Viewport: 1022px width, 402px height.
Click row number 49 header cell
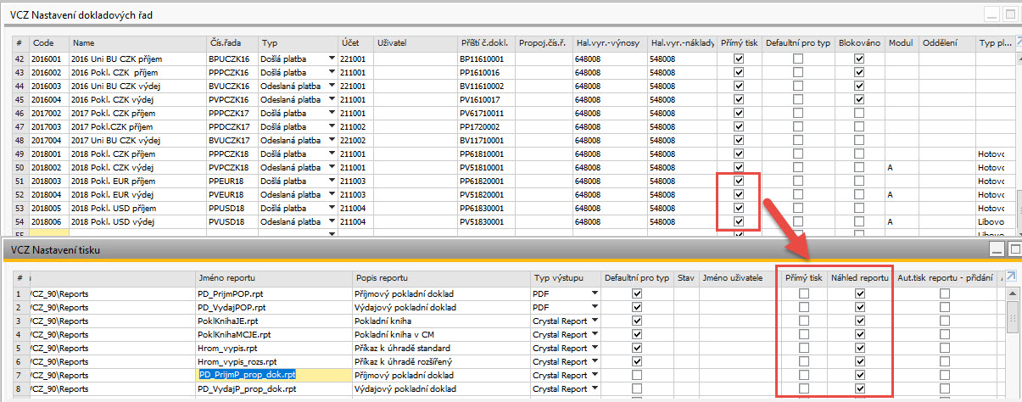(x=20, y=154)
